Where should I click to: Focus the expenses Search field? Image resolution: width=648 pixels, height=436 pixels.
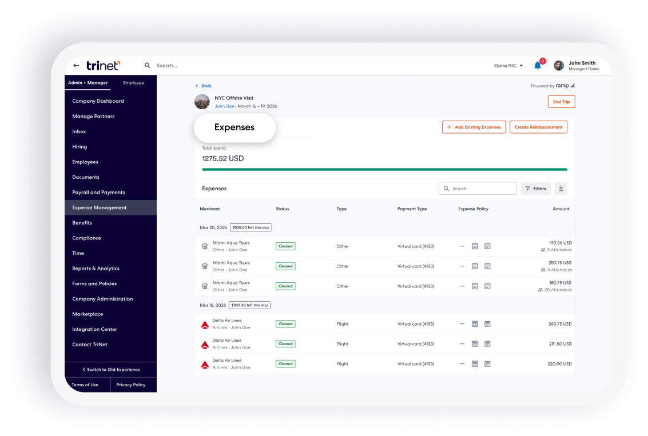click(478, 188)
